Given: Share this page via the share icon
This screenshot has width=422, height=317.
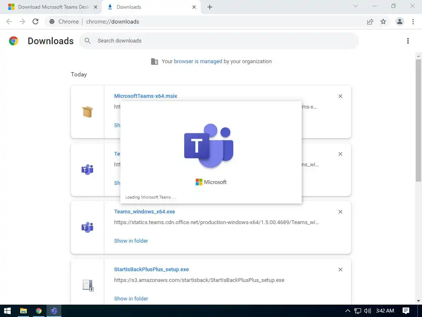Looking at the screenshot, I should (370, 21).
